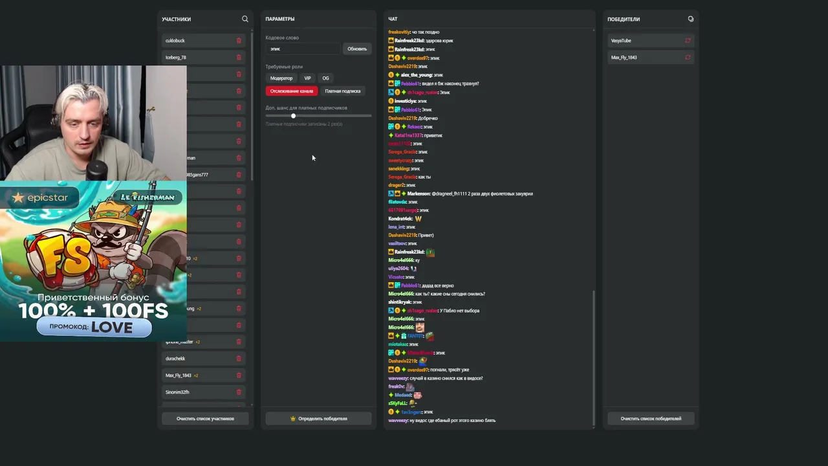This screenshot has height=466, width=828.
Task: Toggle the Модератор role filter
Action: 281,78
